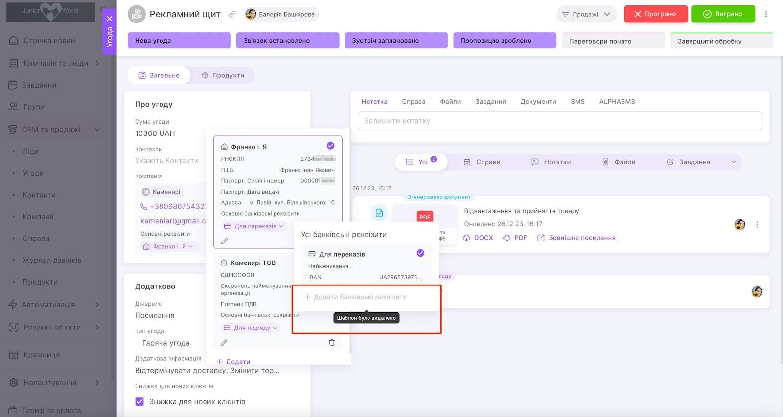Open Для підряду bank details dropdown
Image resolution: width=783 pixels, height=417 pixels.
pyautogui.click(x=251, y=328)
